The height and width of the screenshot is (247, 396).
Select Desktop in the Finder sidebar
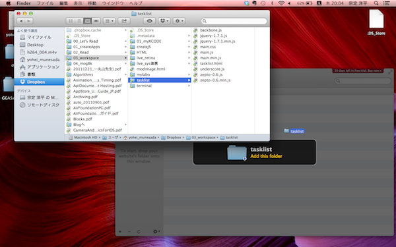39,45
